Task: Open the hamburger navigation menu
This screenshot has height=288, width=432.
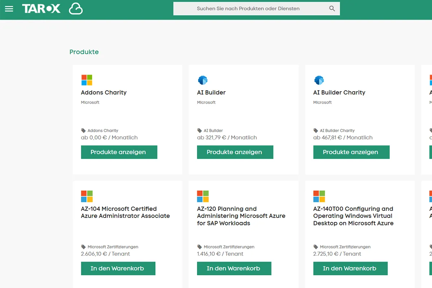Action: 9,9
